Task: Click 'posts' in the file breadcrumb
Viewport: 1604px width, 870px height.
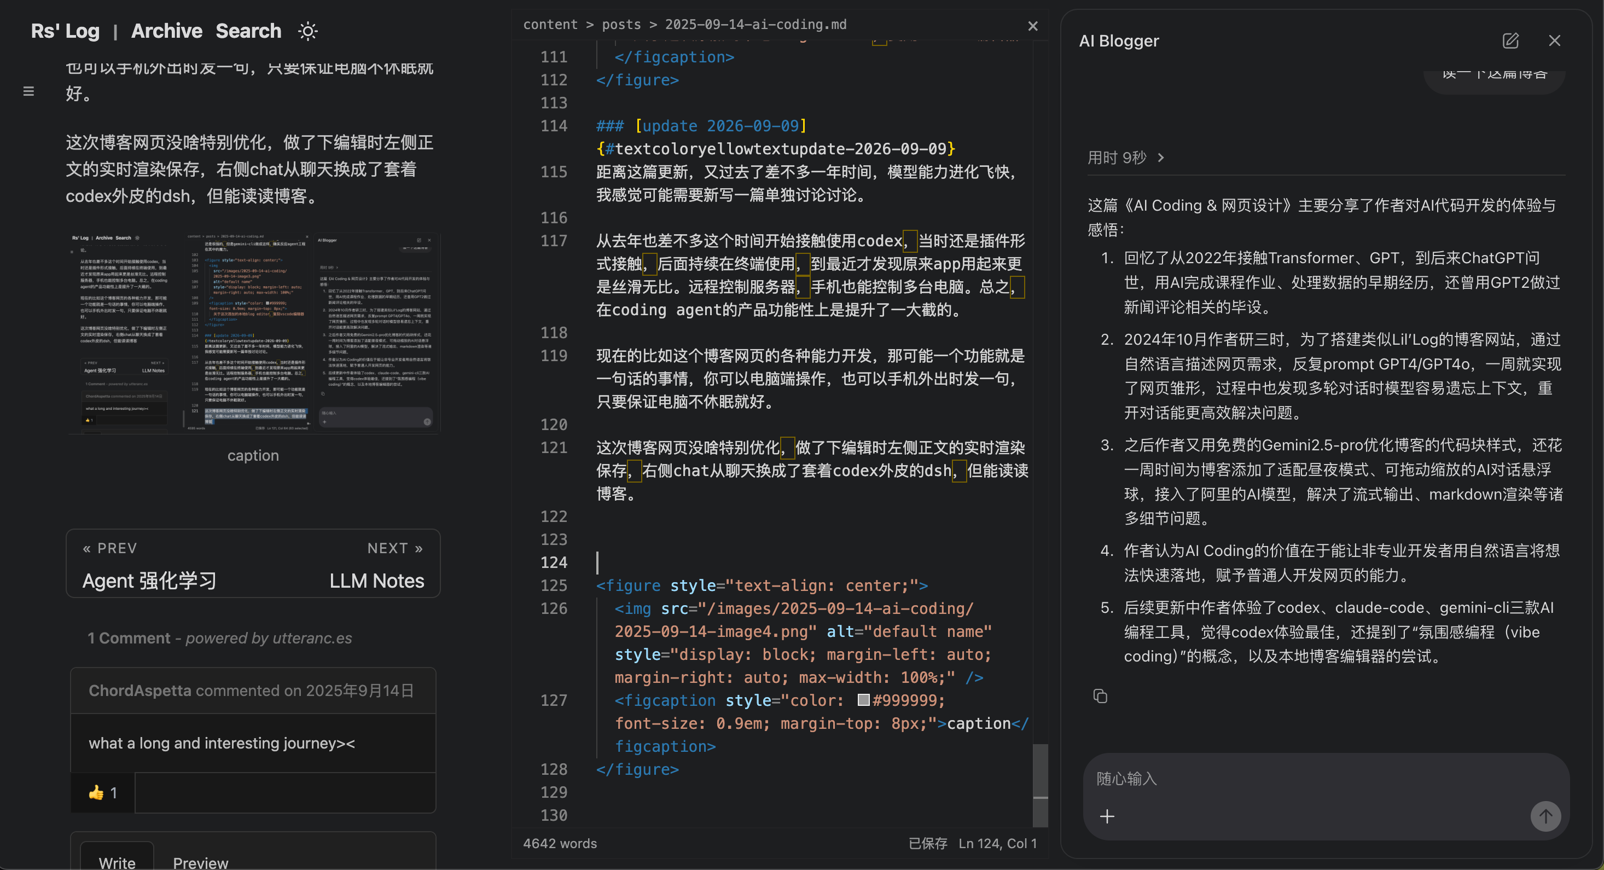Action: 621,24
